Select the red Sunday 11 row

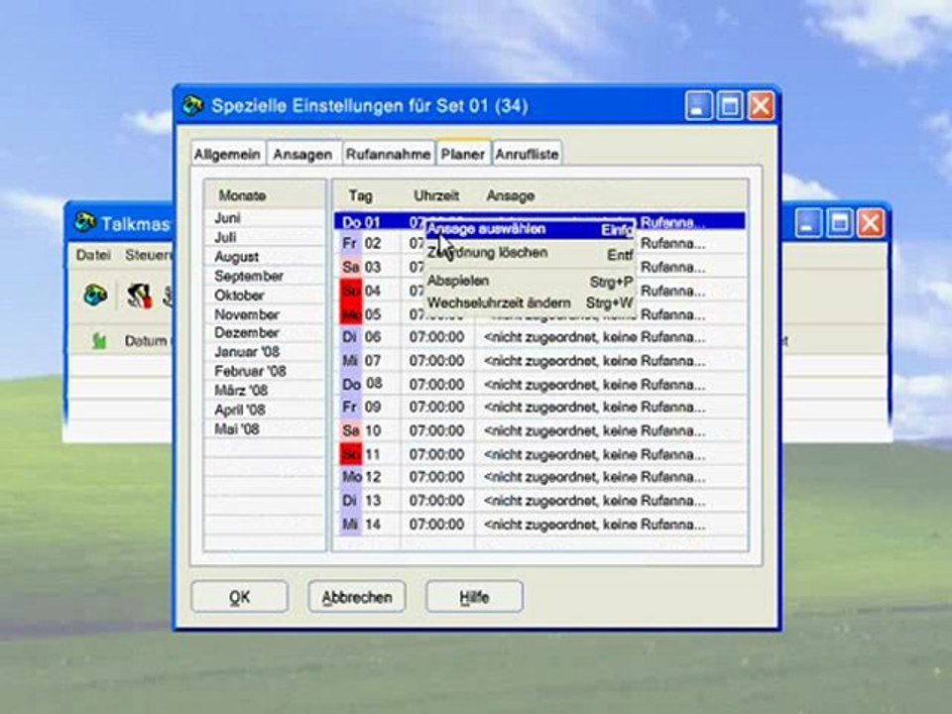(x=539, y=454)
